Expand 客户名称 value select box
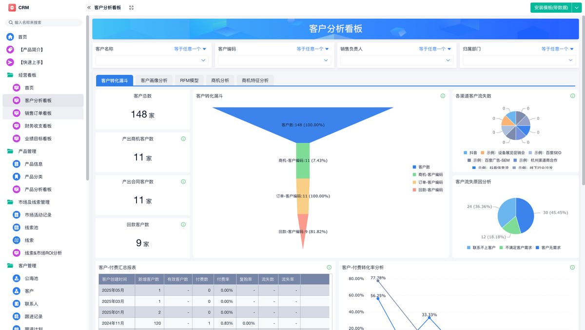The width and height of the screenshot is (585, 330). [152, 60]
